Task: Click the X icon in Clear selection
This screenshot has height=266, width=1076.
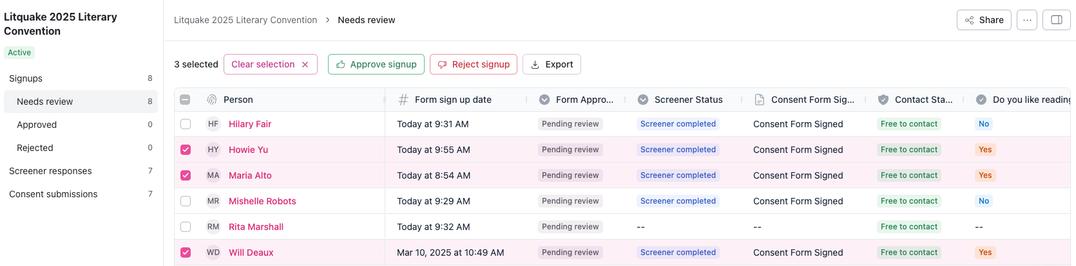Action: (305, 65)
